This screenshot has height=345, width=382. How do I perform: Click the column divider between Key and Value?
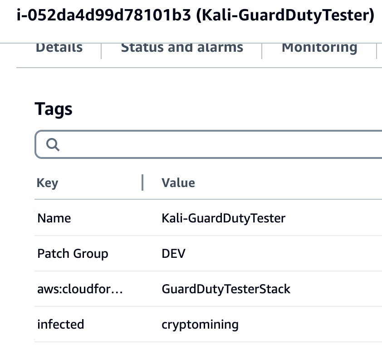(143, 182)
